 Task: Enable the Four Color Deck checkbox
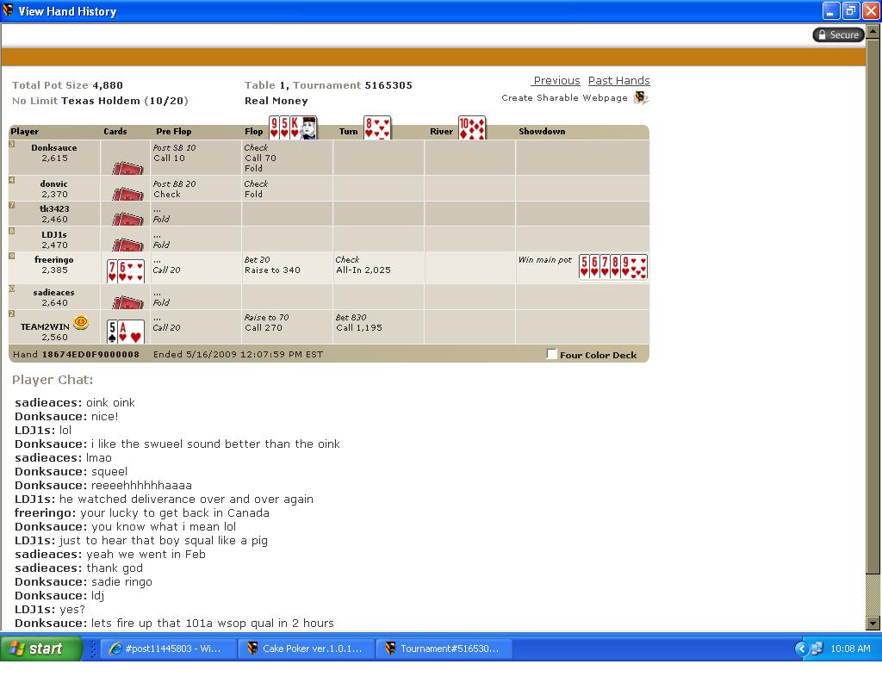(x=552, y=354)
